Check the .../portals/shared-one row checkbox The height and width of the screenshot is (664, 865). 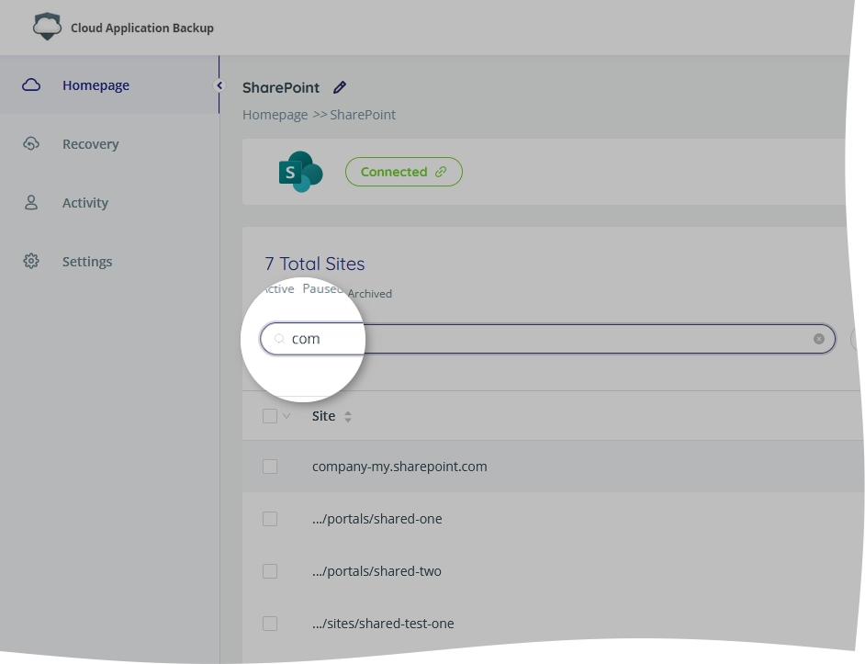coord(270,519)
